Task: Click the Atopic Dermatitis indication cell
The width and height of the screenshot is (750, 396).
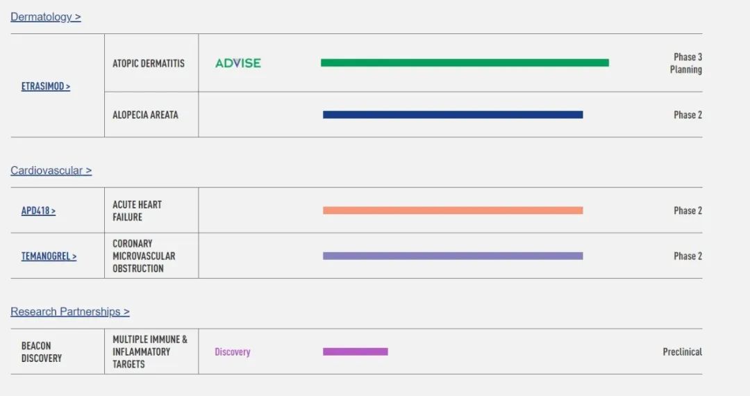Action: [149, 63]
